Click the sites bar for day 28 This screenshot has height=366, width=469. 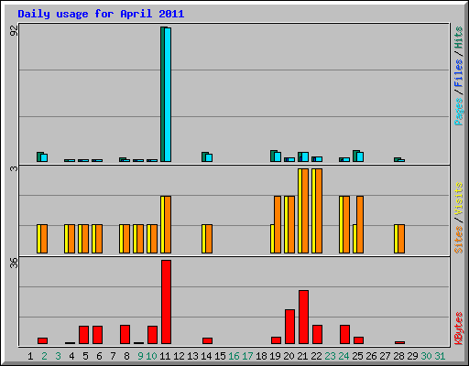[401, 239]
